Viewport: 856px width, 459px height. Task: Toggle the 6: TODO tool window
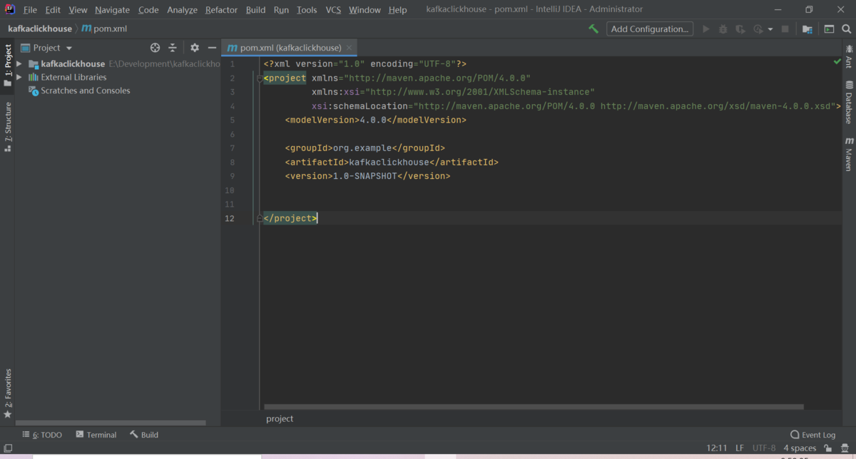42,435
